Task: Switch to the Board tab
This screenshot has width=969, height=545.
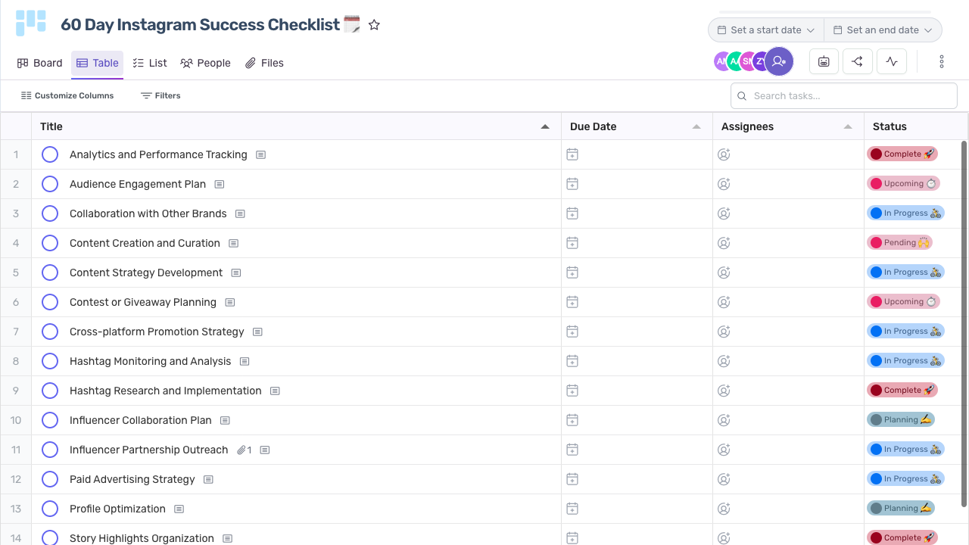Action: (x=39, y=63)
